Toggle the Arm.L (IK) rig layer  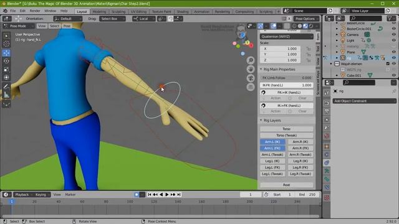point(272,142)
